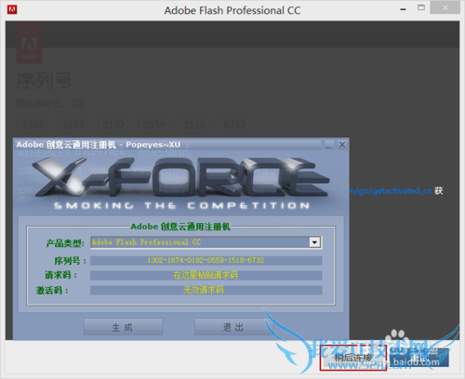
Task: Open the getactivated_cn link
Action: point(391,190)
